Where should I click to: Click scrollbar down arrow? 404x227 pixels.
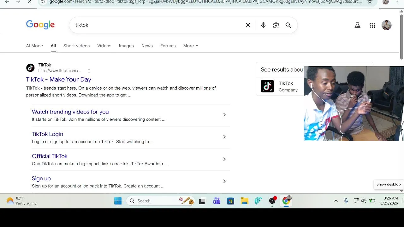(401, 191)
